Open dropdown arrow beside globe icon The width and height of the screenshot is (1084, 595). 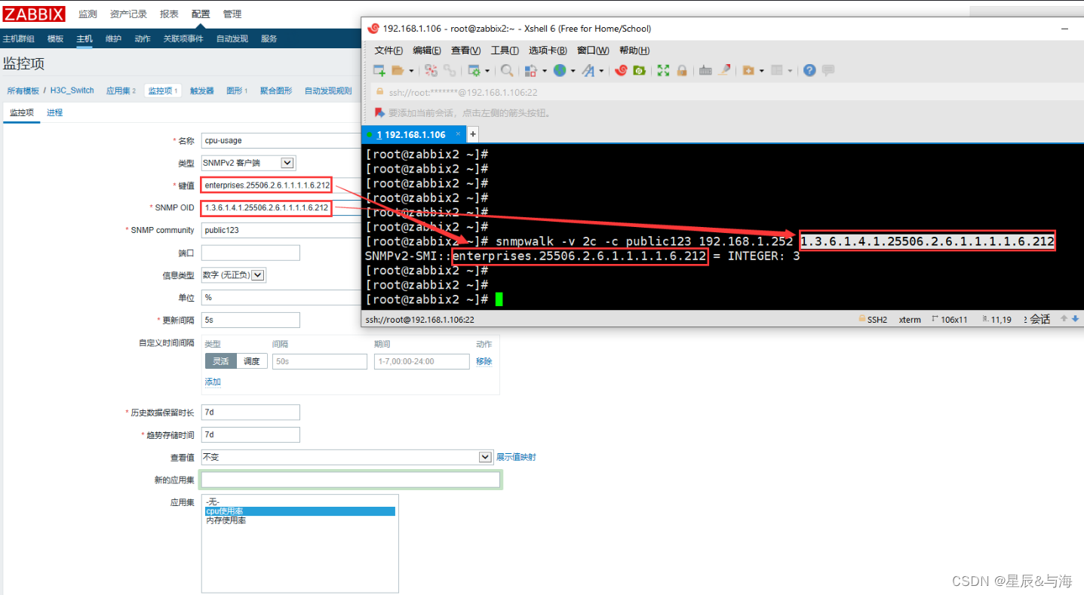point(573,71)
